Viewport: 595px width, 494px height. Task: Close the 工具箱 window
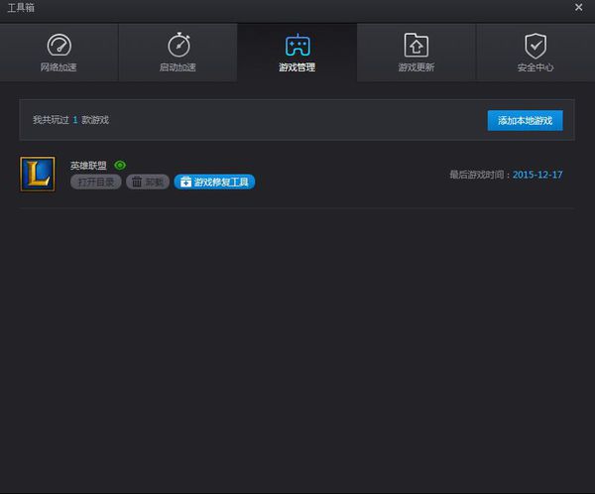point(578,8)
